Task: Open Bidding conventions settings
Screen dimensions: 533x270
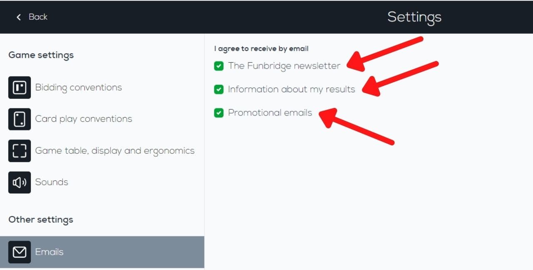Action: click(78, 88)
